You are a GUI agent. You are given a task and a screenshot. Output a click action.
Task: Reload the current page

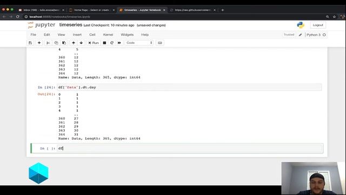point(18,17)
